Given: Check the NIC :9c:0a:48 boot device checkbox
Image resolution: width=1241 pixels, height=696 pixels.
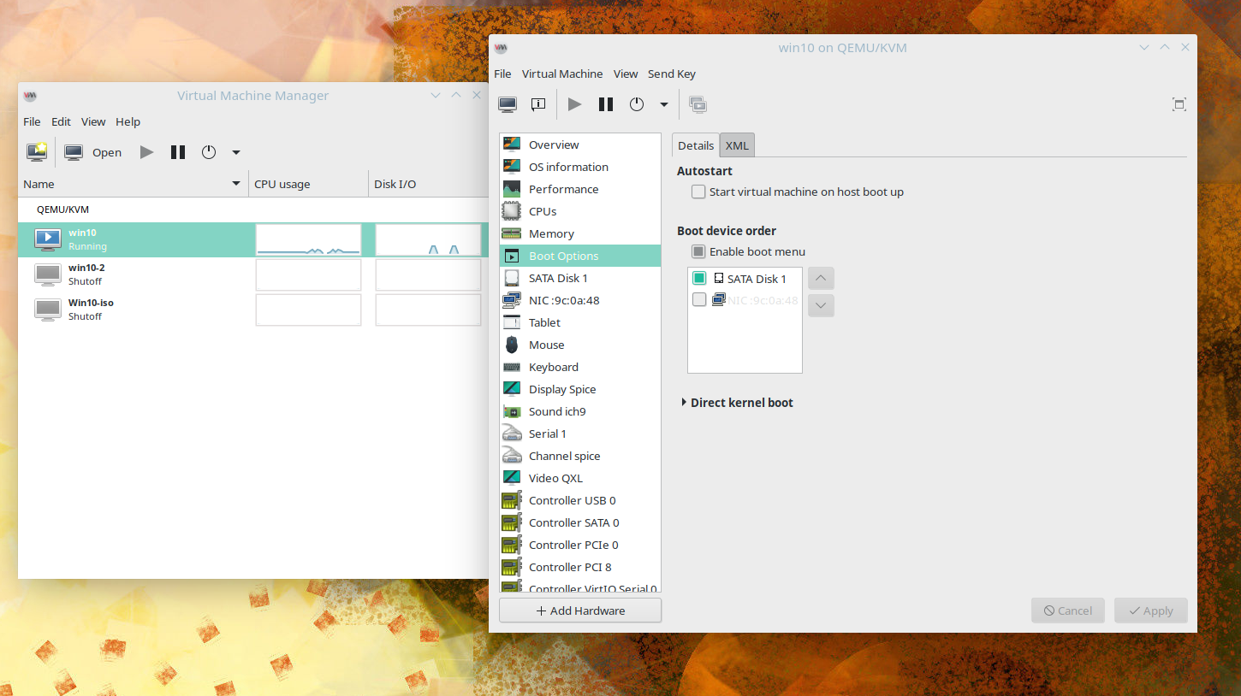Looking at the screenshot, I should 699,300.
